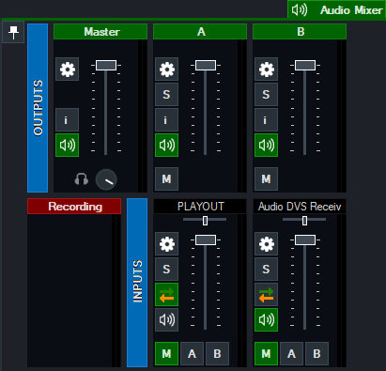
Task: Toggle auto-mix arrows on PLAYOUT input
Action: click(166, 295)
